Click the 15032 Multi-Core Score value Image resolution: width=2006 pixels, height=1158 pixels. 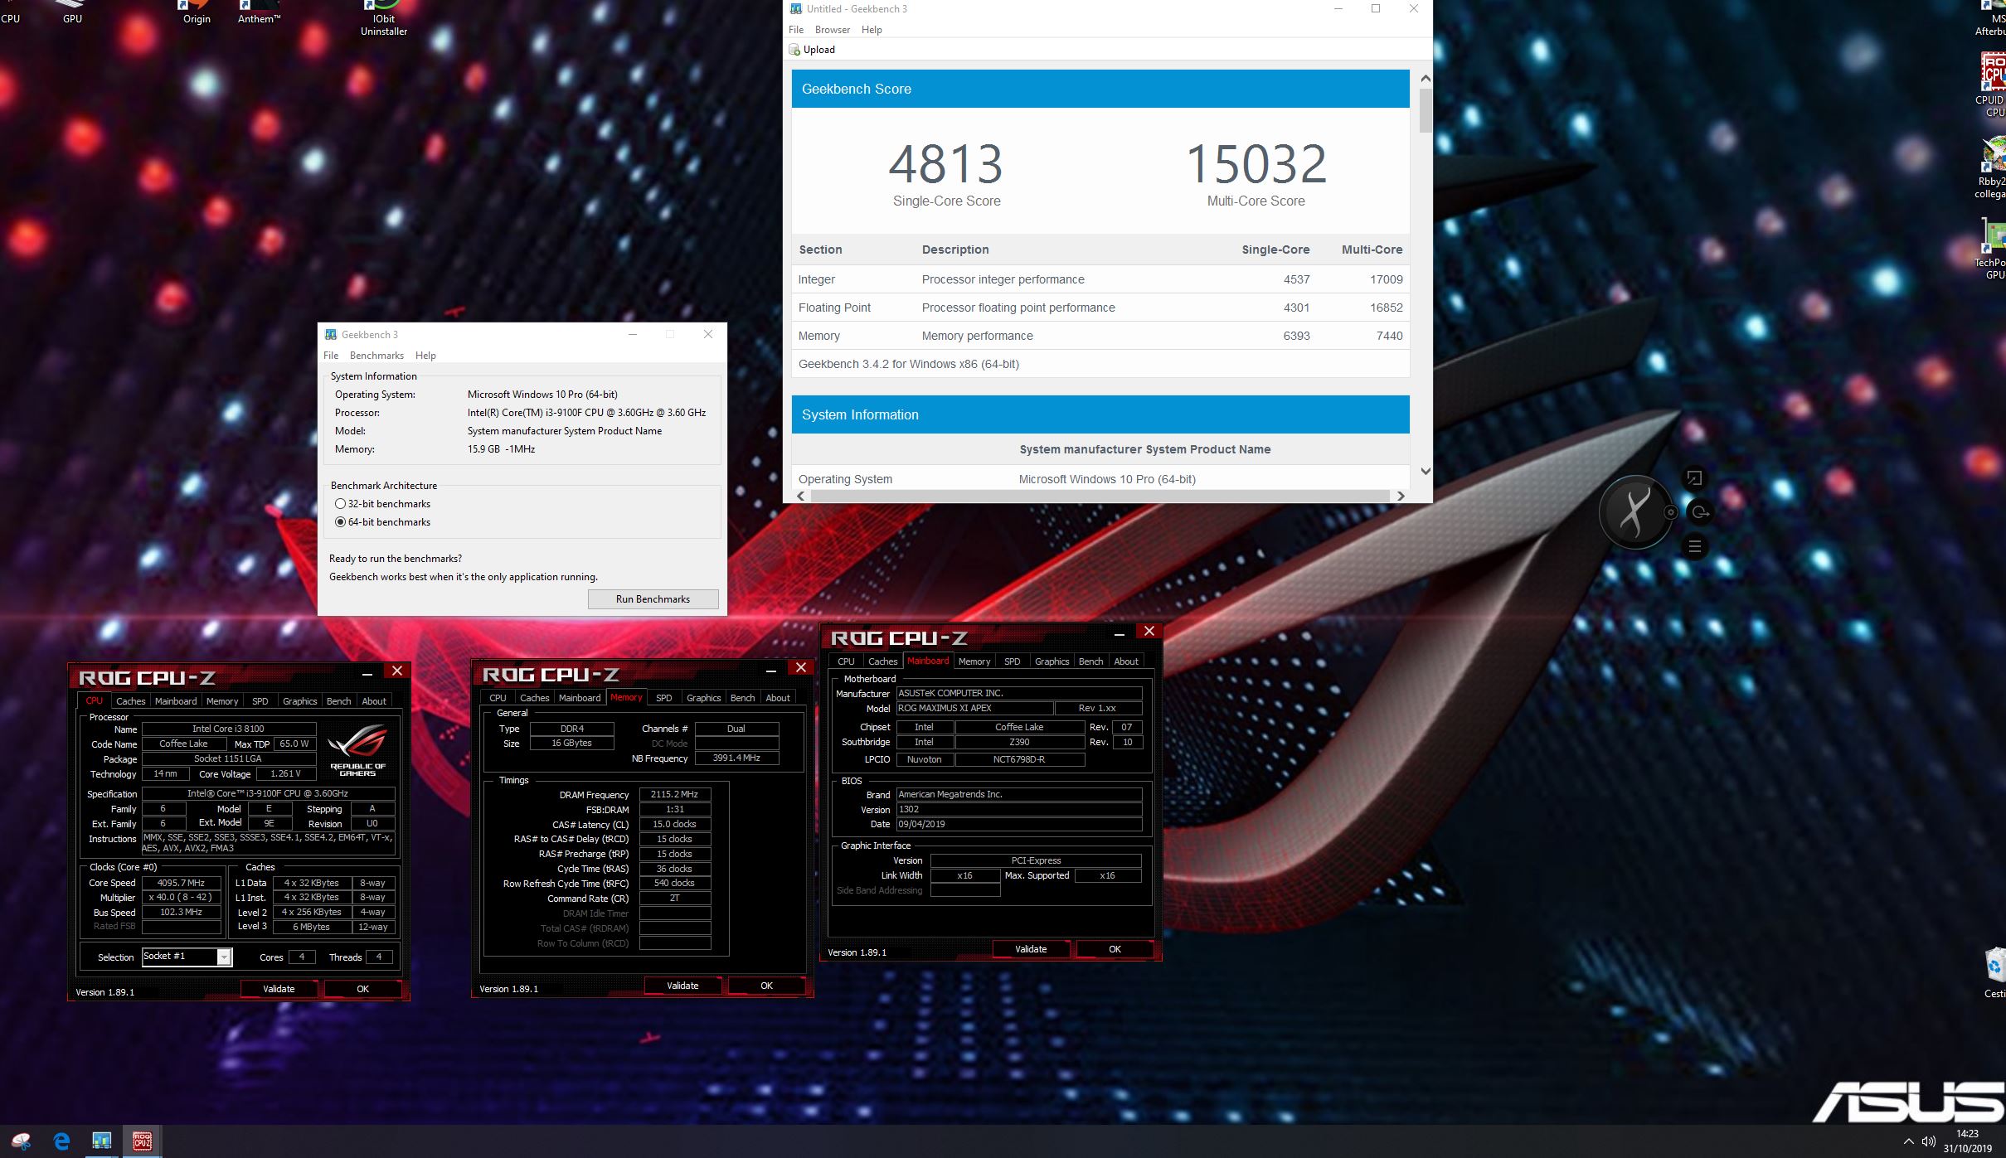tap(1256, 164)
